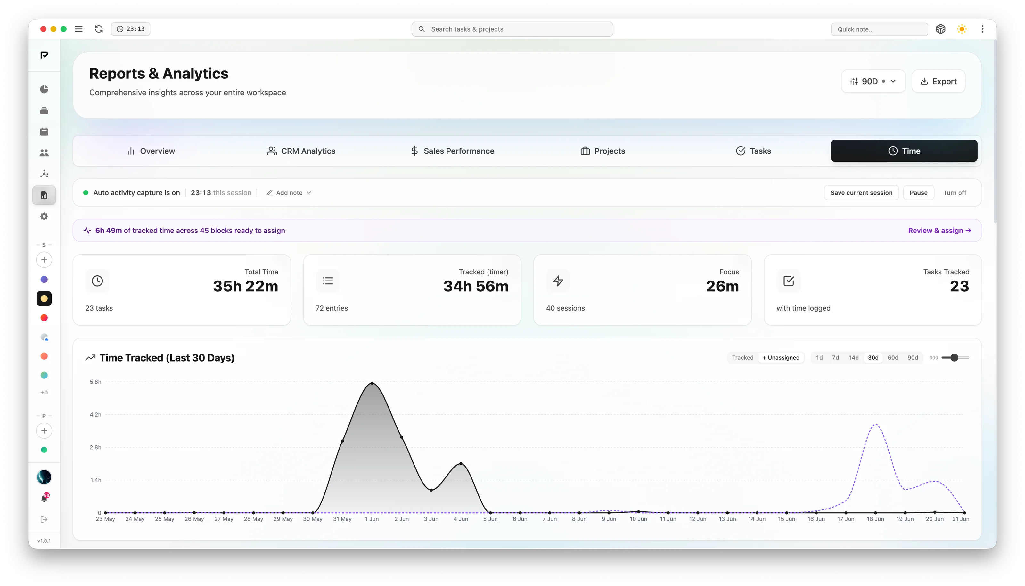
Task: Click the refresh sync icon
Action: pos(99,29)
